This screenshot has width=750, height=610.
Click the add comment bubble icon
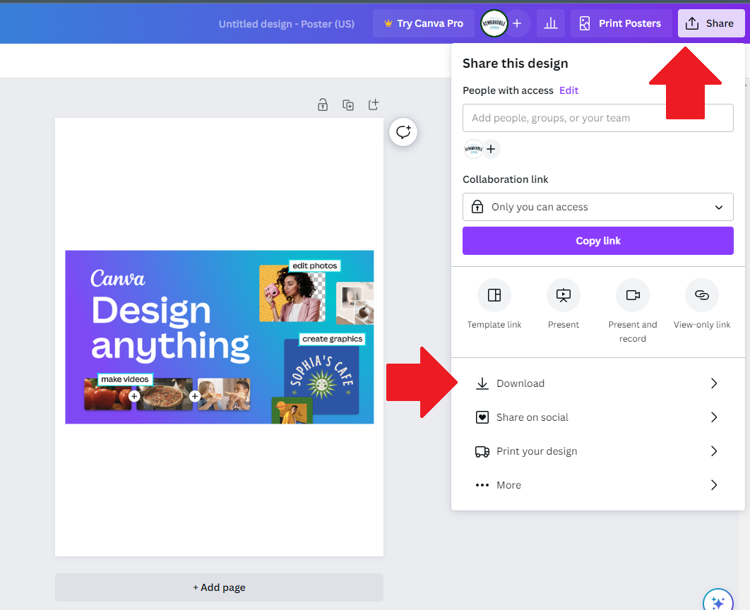pyautogui.click(x=403, y=132)
